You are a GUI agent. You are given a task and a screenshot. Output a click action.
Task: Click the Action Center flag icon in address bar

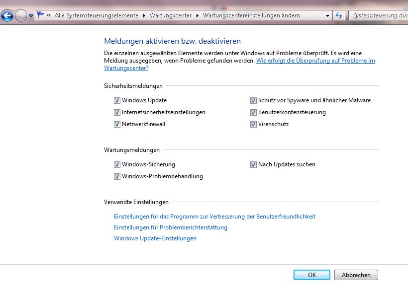pos(40,15)
